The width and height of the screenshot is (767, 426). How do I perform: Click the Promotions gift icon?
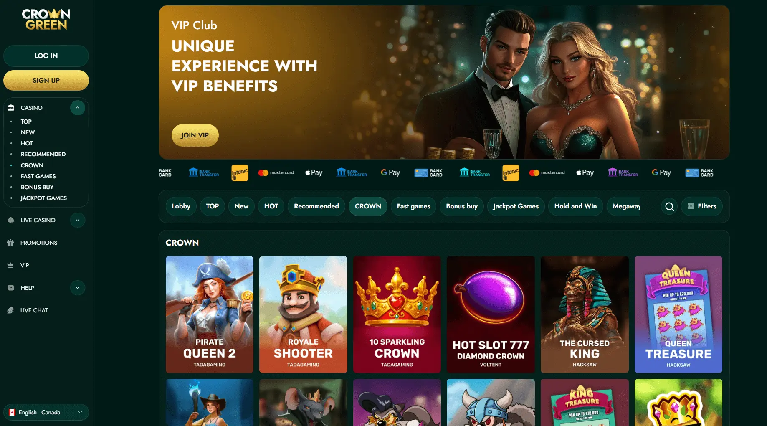click(11, 243)
